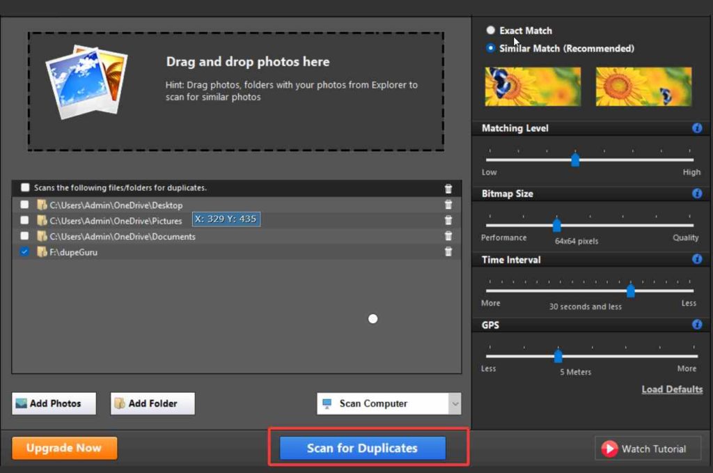Click the folder icon beside OneDrive\Pictures
Image resolution: width=713 pixels, height=473 pixels.
click(42, 221)
